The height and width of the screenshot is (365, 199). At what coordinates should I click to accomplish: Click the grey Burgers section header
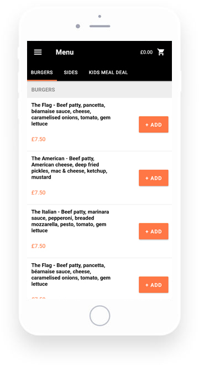(99, 90)
